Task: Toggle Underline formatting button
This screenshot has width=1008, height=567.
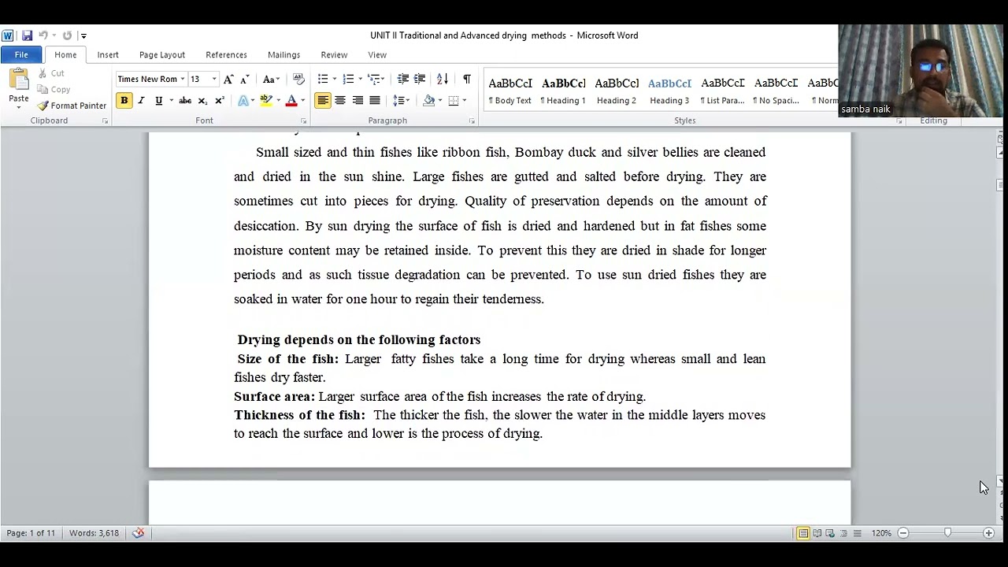Action: coord(158,100)
